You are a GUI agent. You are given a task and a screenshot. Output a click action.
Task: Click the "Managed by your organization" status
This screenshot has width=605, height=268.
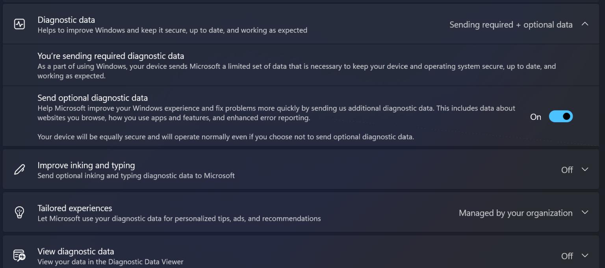[x=516, y=213]
